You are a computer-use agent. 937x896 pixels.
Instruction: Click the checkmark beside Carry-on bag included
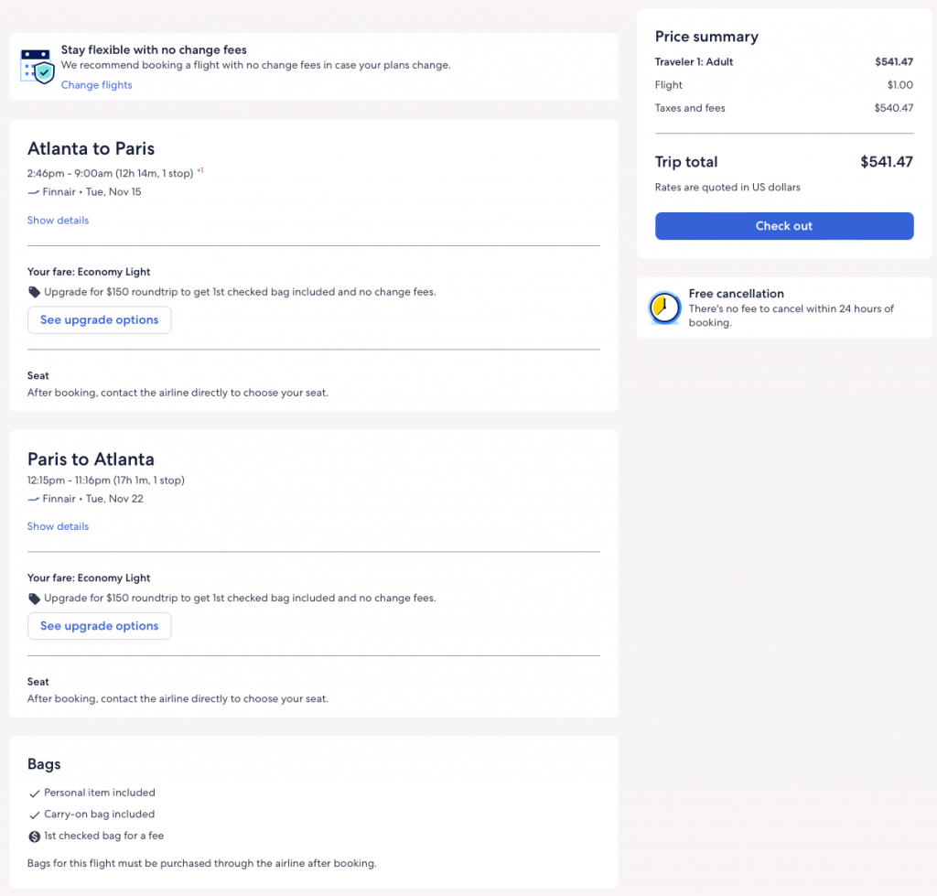35,815
